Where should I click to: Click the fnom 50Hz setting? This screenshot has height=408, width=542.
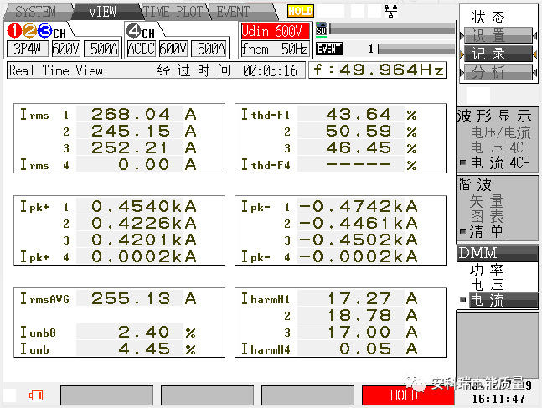click(x=275, y=49)
